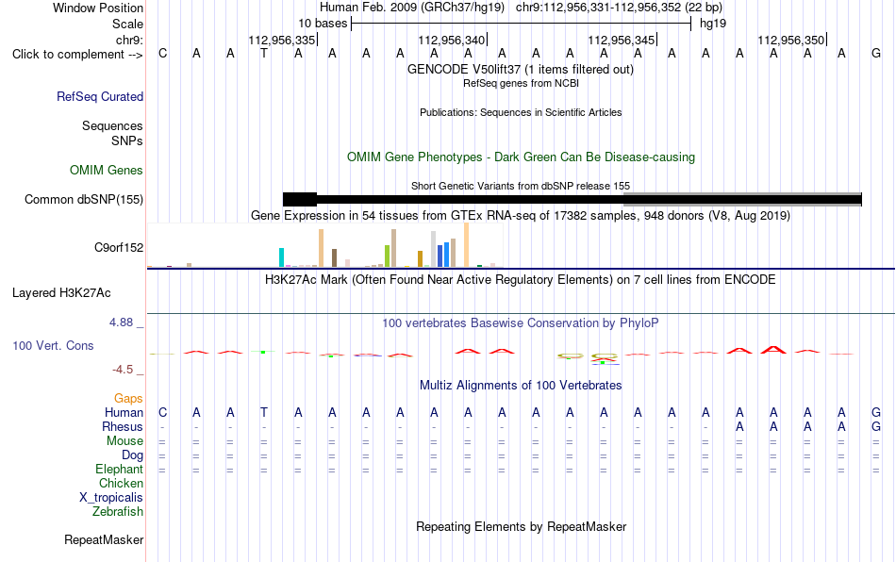896x562 pixels.
Task: Click the hg19 label beside scale bar
Action: [713, 24]
